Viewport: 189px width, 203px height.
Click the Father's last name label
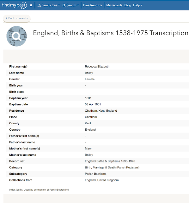click(22, 142)
